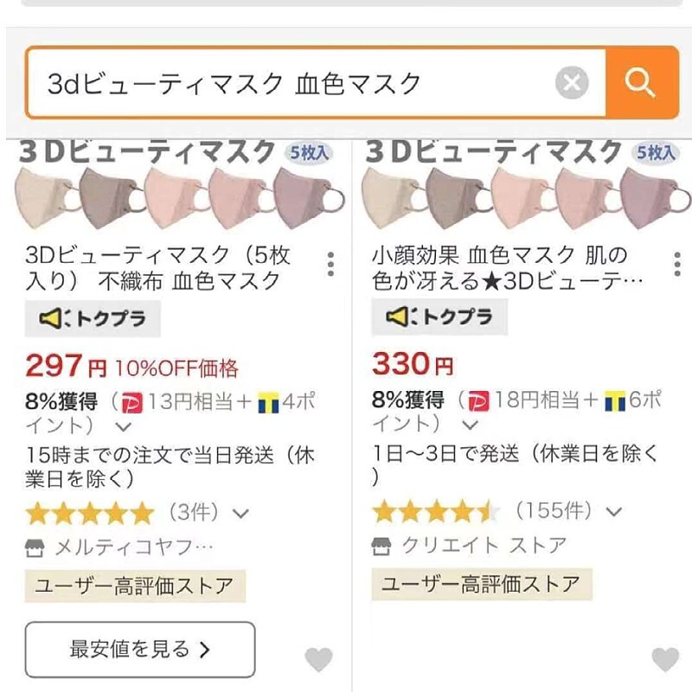Favorite the 330円 mask with heart icon
The height and width of the screenshot is (692, 692).
pyautogui.click(x=664, y=660)
